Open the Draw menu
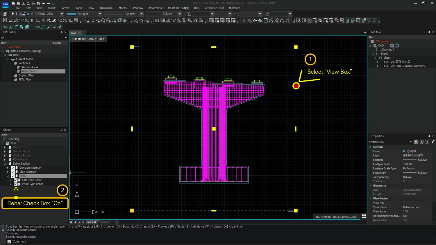Screen dimensions: 436x245 tap(91, 8)
